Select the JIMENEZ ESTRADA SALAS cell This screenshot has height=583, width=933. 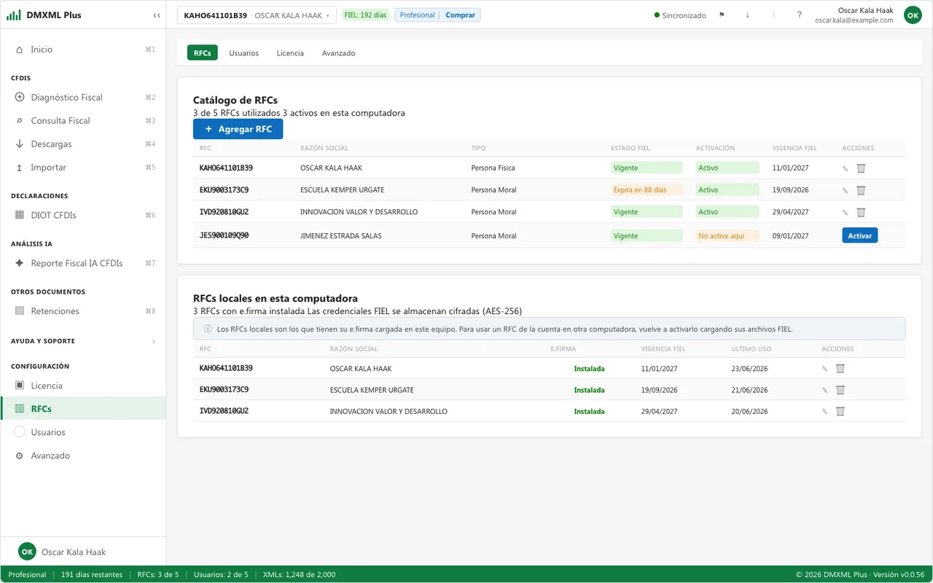click(341, 236)
